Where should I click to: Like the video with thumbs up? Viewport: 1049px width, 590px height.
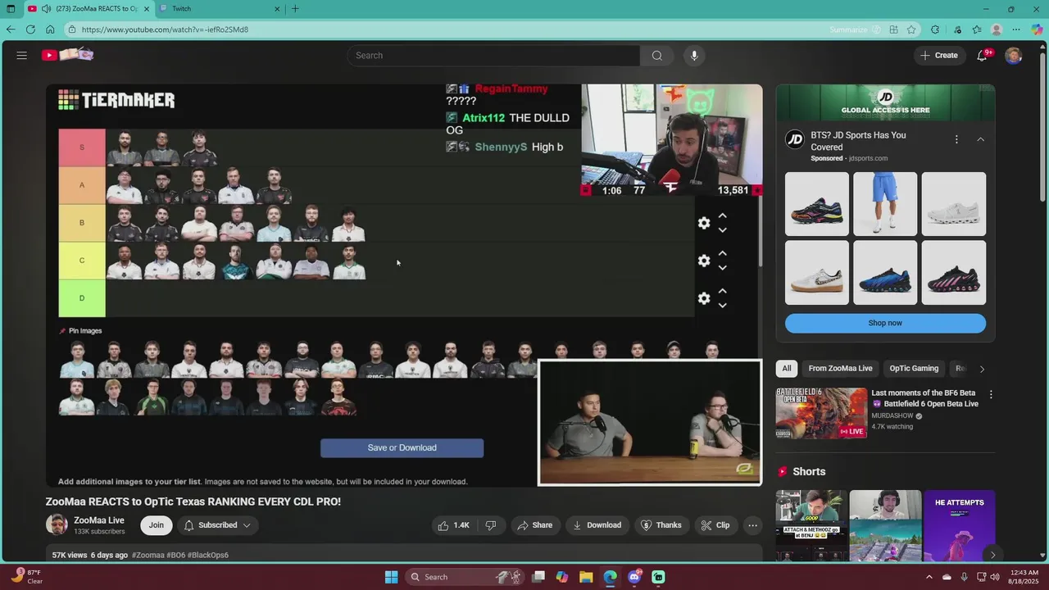pos(453,525)
